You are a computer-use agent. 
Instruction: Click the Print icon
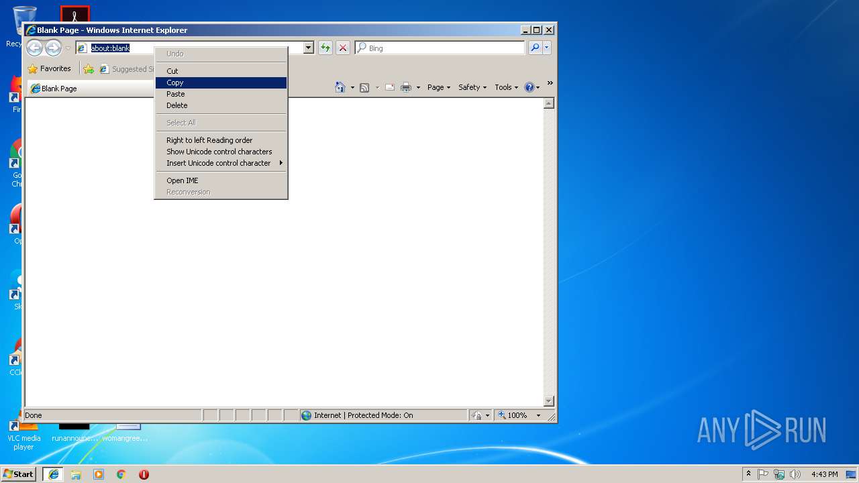point(406,87)
